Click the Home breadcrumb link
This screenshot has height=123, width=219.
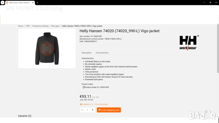coord(21,26)
